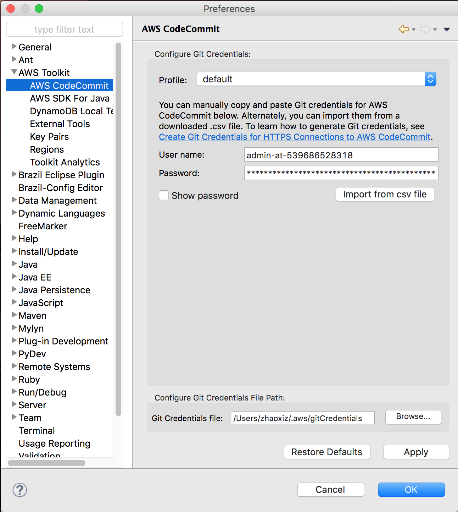Click Browse for Git Credentials file
458x512 pixels.
coord(413,417)
